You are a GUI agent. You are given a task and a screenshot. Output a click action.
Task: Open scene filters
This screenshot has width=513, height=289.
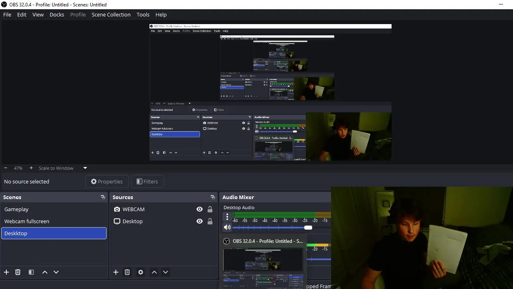coord(31,272)
